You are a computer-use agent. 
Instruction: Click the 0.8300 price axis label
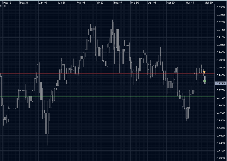point(221,7)
